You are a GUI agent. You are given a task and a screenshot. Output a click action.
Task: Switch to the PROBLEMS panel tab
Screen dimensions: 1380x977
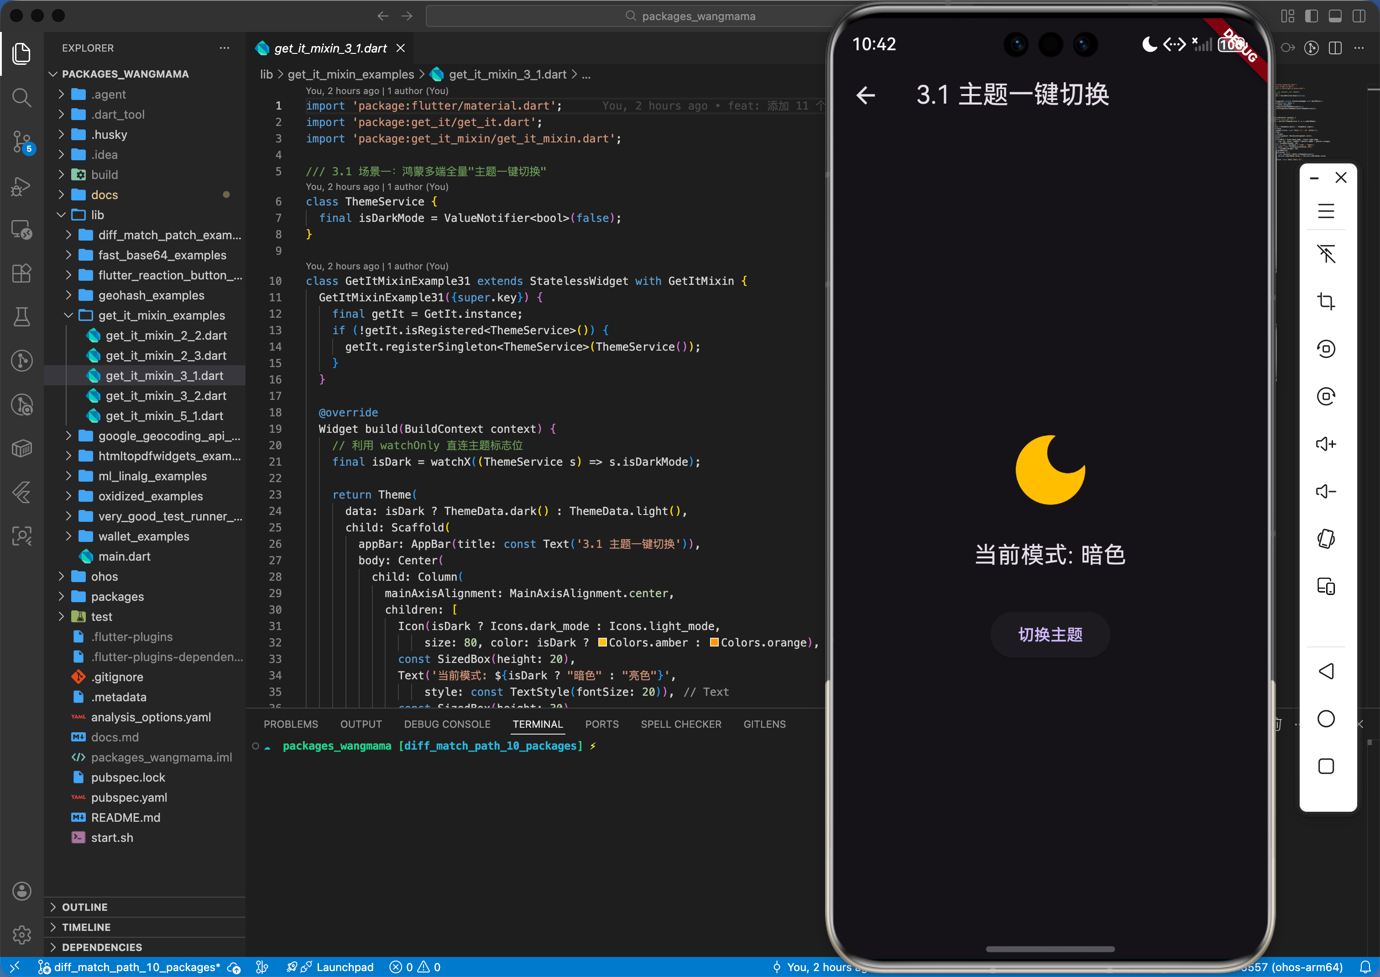290,724
